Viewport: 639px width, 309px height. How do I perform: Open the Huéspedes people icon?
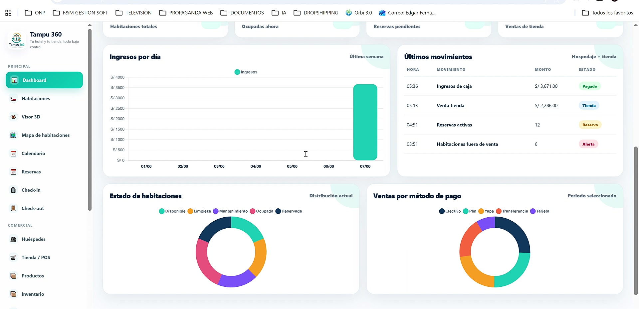click(13, 239)
